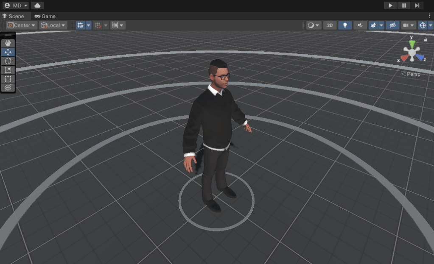Select the Hand view tool
434x264 pixels.
point(8,43)
